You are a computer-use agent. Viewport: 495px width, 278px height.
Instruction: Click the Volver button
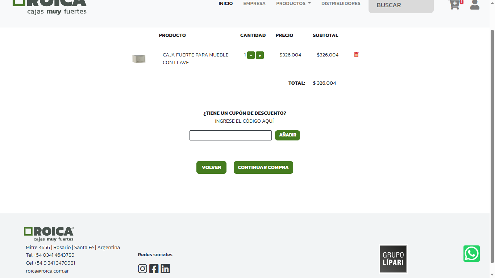click(211, 167)
